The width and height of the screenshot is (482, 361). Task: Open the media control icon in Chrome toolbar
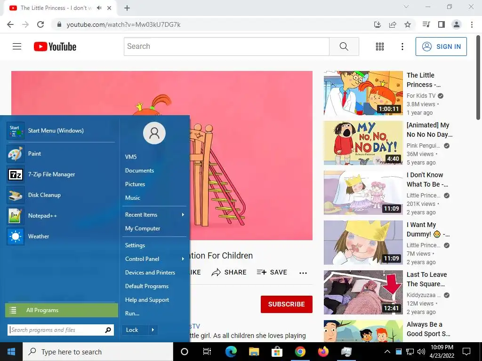(x=426, y=24)
